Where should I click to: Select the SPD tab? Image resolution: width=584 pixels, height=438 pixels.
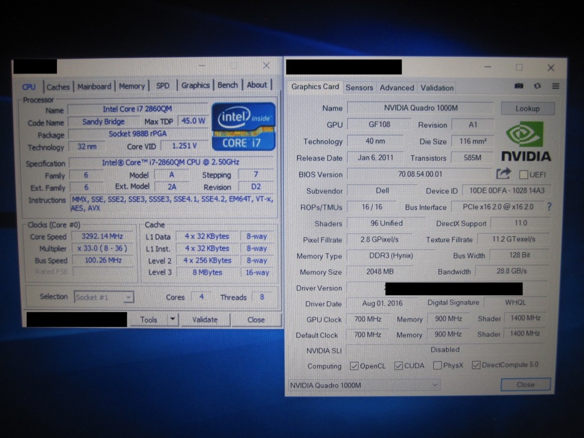point(163,86)
